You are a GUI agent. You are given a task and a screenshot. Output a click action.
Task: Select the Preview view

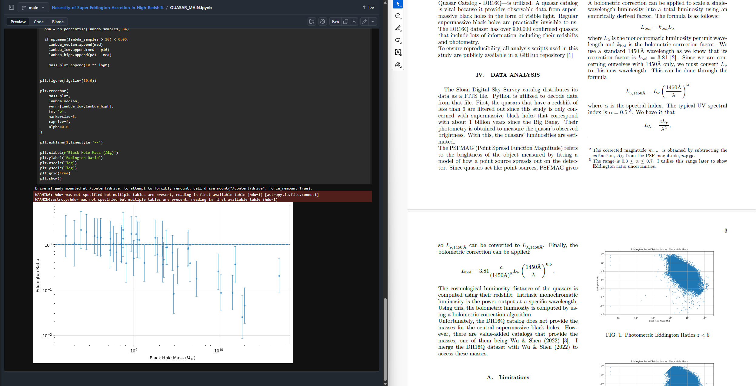(x=18, y=22)
